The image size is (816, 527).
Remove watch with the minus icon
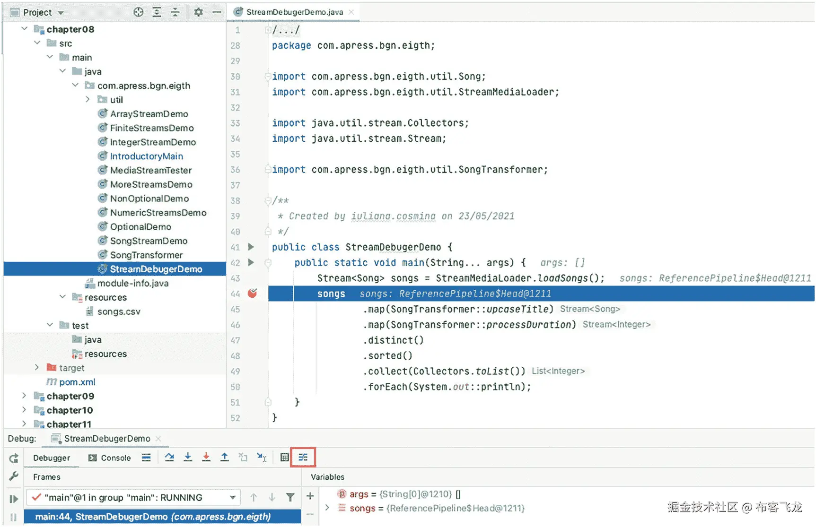tap(310, 514)
